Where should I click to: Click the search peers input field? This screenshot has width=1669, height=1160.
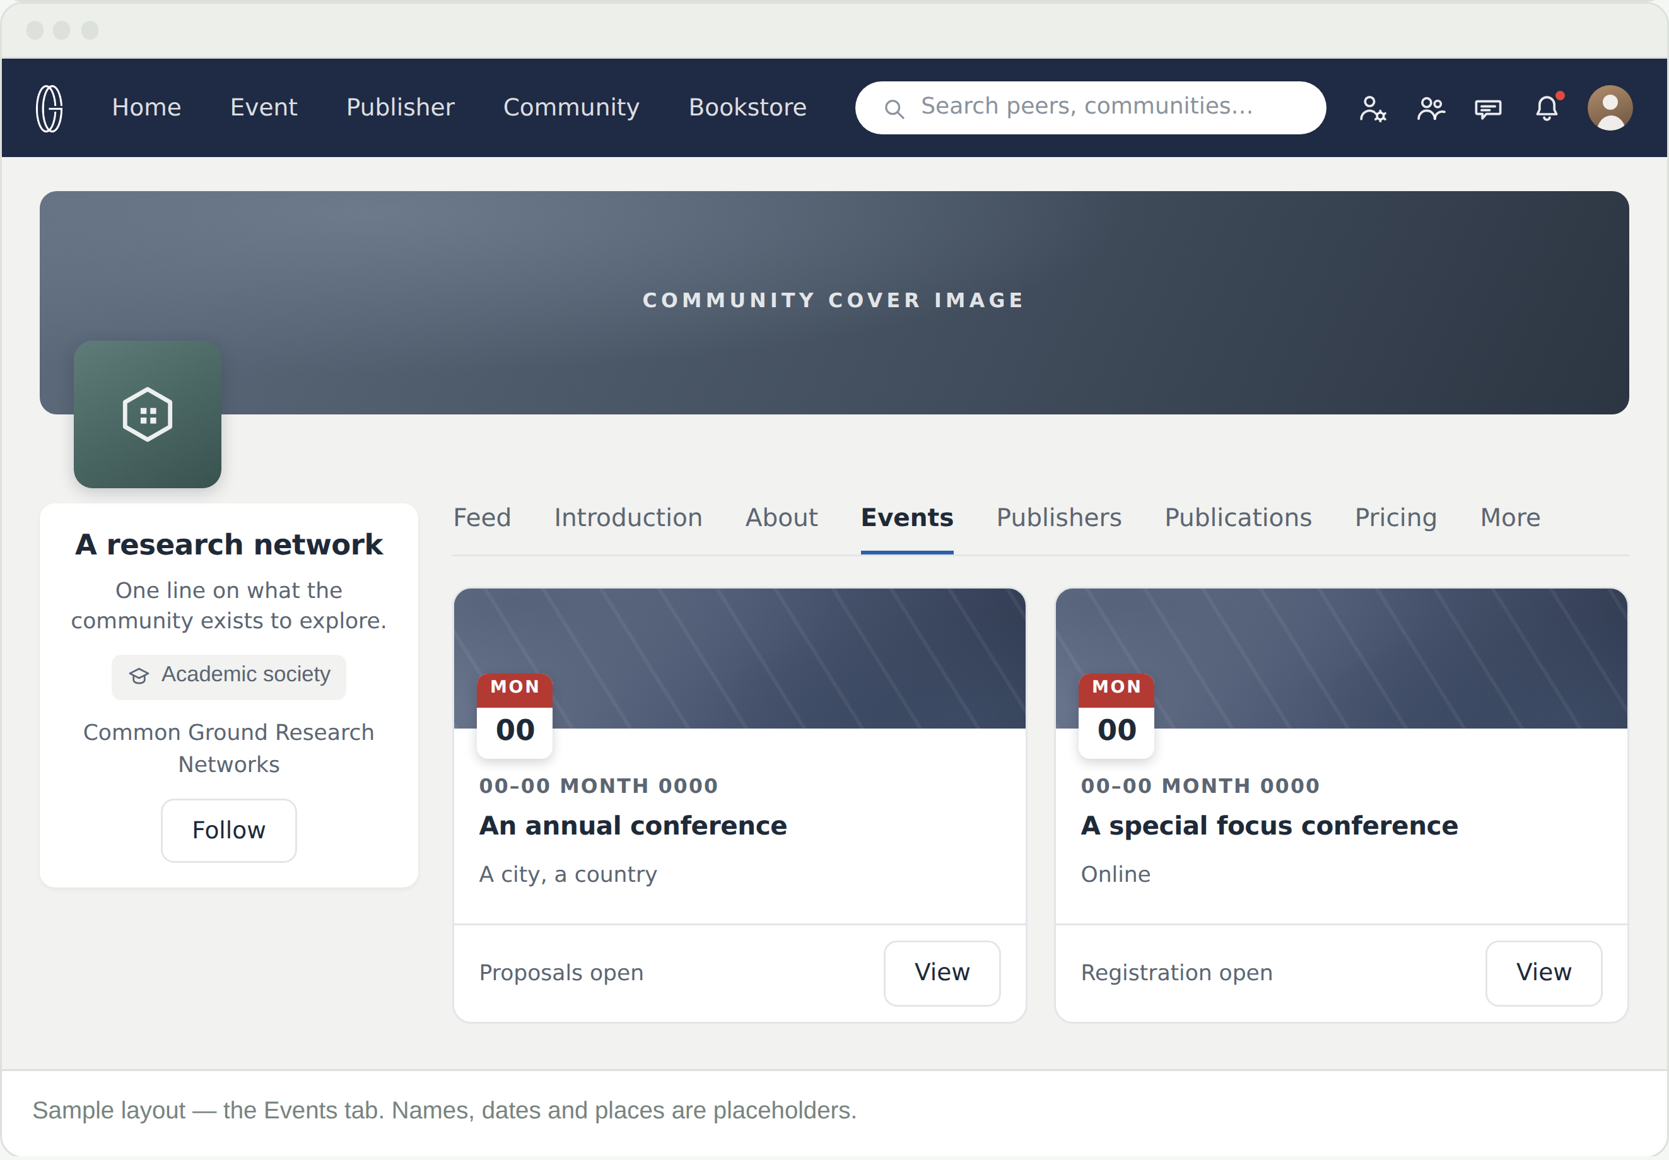tap(1090, 108)
